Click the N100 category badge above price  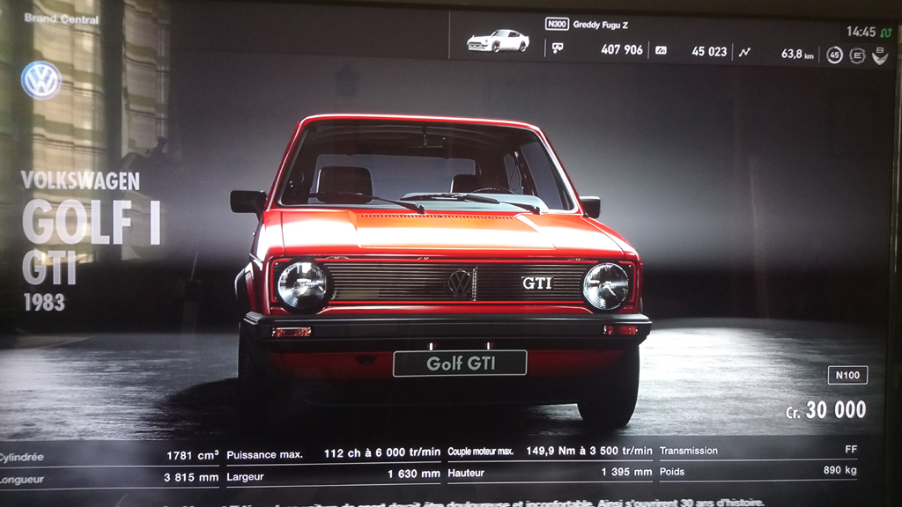tap(847, 375)
